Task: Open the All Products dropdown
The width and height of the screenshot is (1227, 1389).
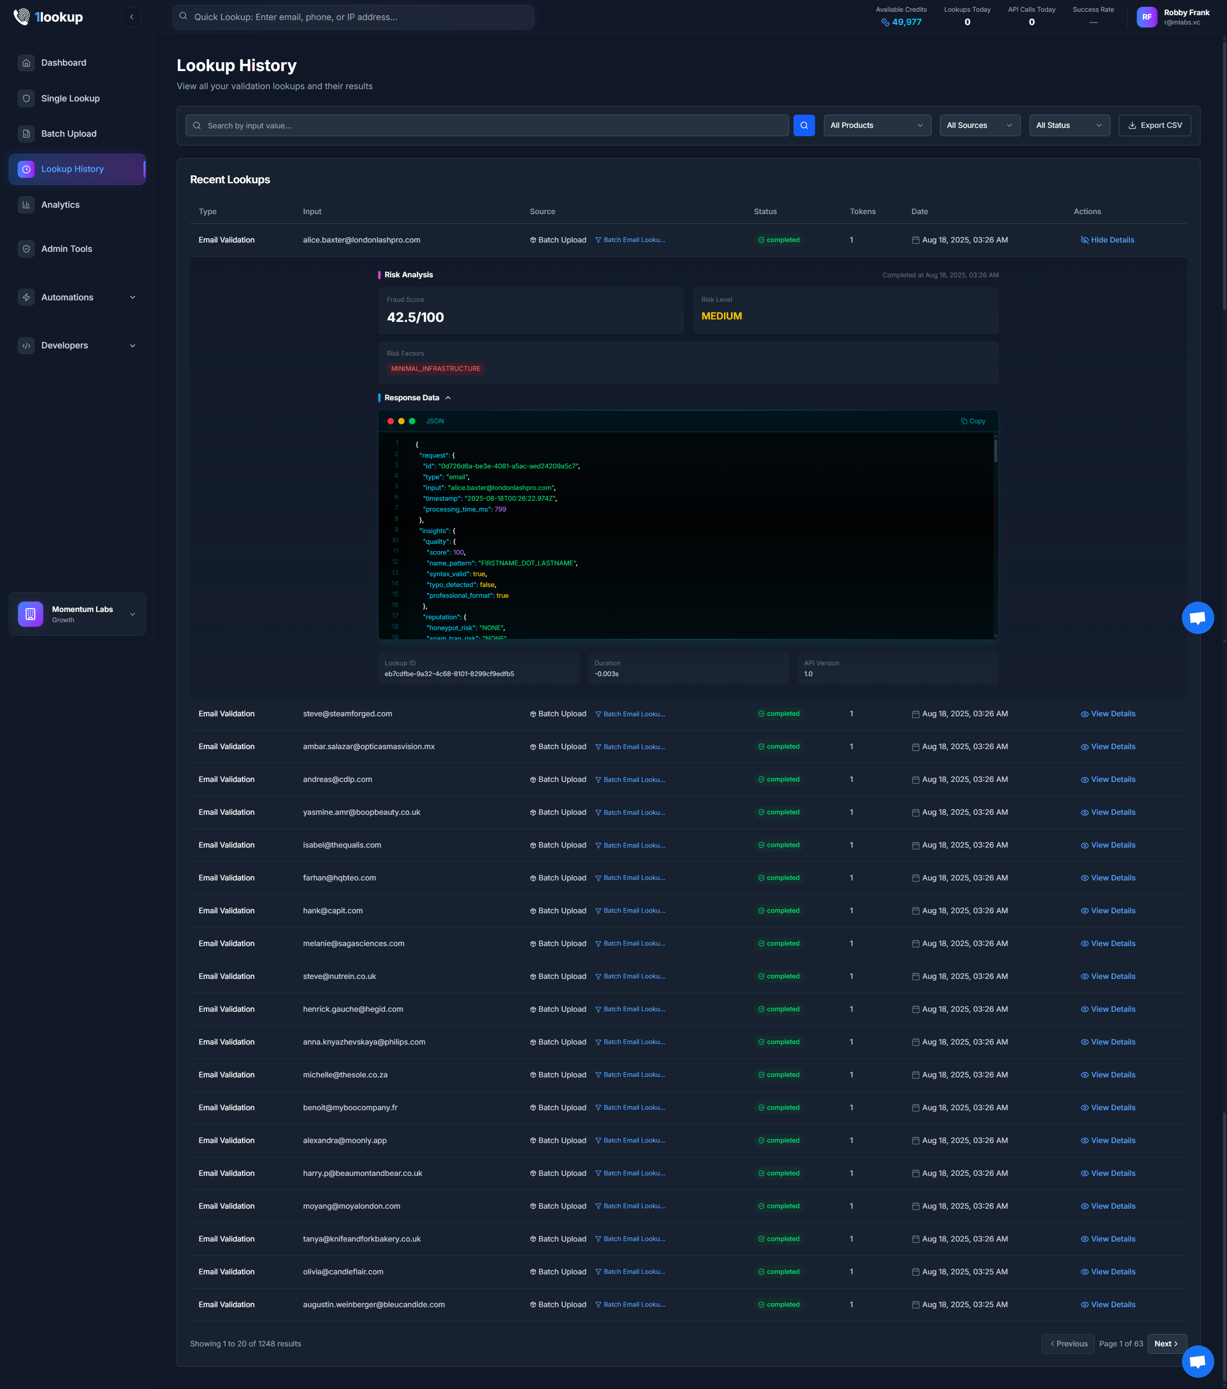Action: 876,126
